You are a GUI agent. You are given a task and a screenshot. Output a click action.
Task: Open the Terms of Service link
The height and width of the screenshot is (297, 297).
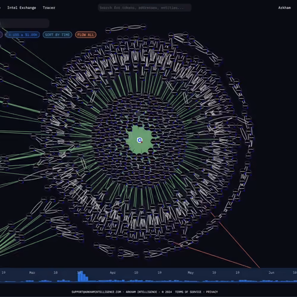point(188,292)
